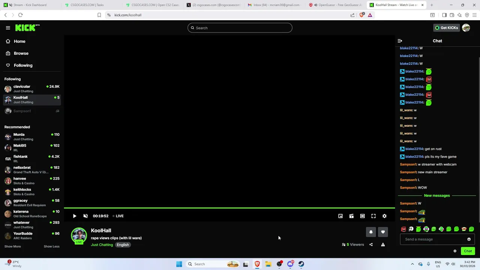Insert the red angry-face quick emote
Image resolution: width=480 pixels, height=270 pixels.
click(403, 229)
